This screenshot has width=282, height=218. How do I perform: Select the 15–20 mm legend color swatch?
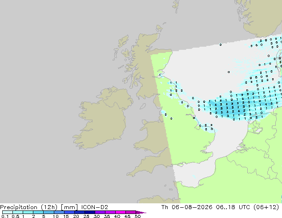(x=69, y=212)
